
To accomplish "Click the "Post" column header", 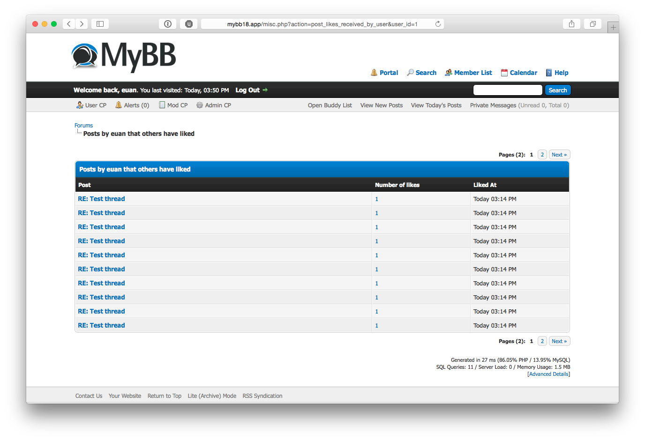I will pyautogui.click(x=84, y=185).
